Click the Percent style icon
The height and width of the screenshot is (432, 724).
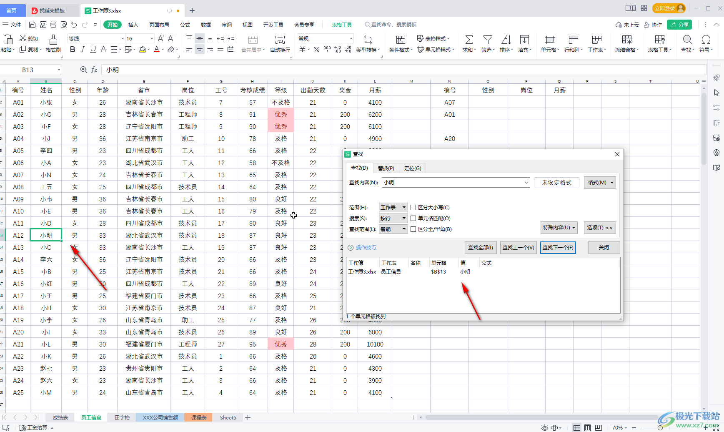tap(317, 50)
